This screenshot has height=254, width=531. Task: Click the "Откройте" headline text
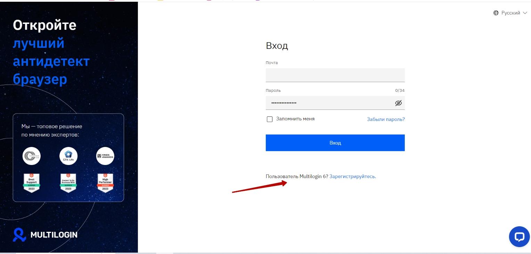pyautogui.click(x=44, y=25)
